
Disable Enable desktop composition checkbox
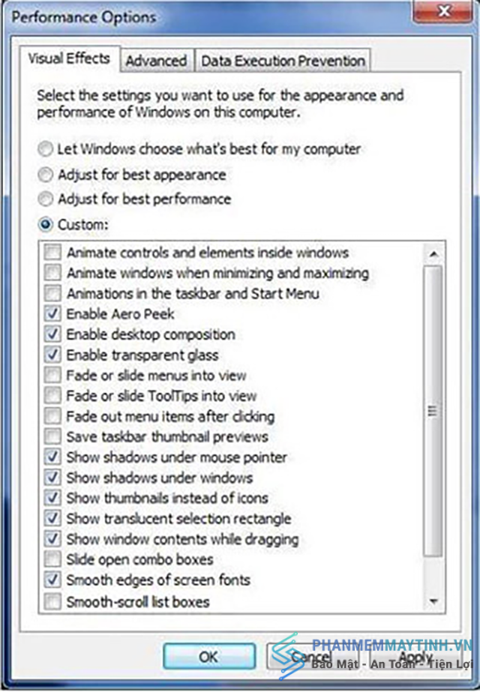point(52,334)
